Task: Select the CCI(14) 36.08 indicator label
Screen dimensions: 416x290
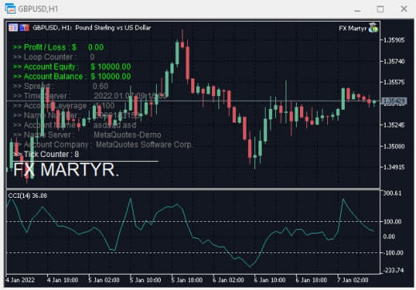Action: point(27,195)
